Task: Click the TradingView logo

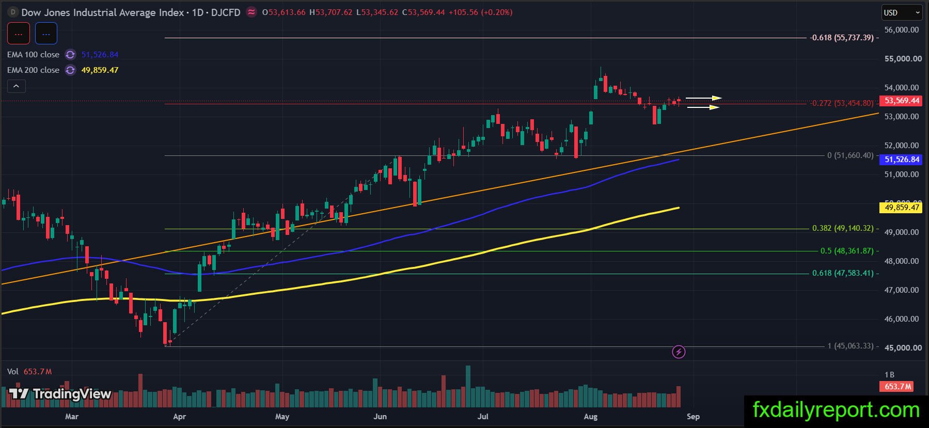Action: [60, 394]
